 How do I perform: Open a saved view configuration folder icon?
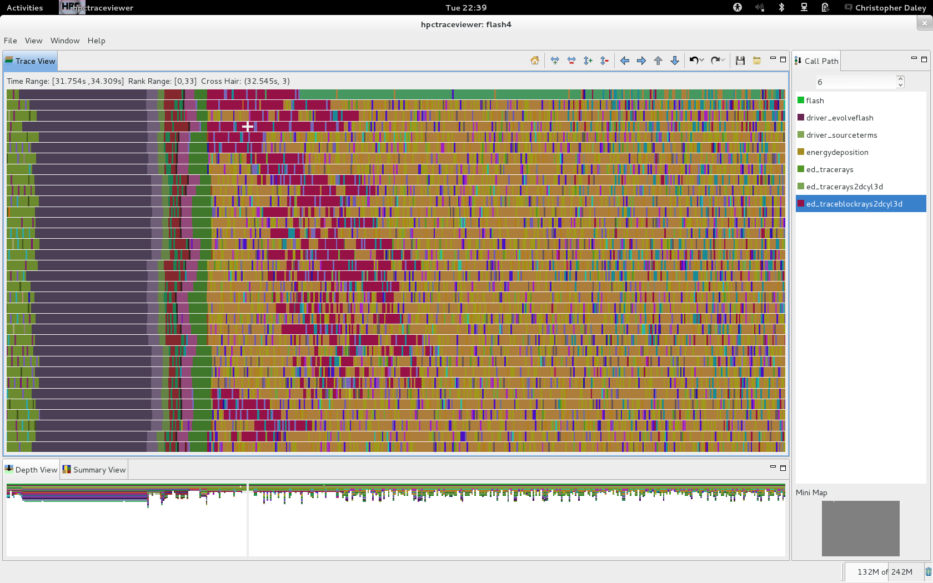click(757, 61)
